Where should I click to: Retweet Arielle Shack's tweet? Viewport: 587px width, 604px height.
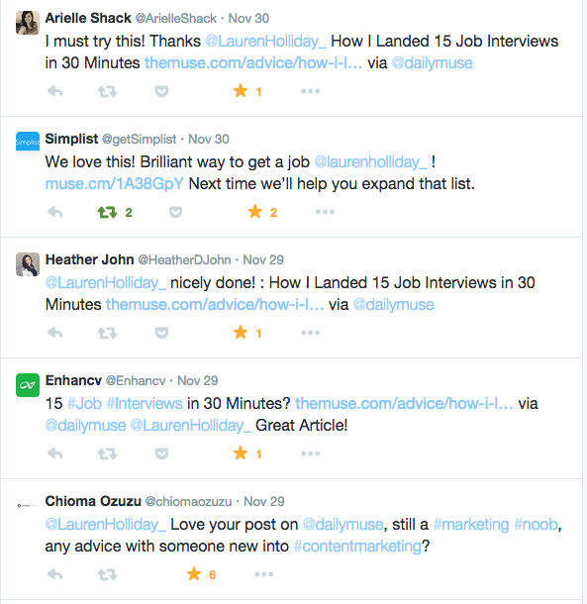coord(107,92)
